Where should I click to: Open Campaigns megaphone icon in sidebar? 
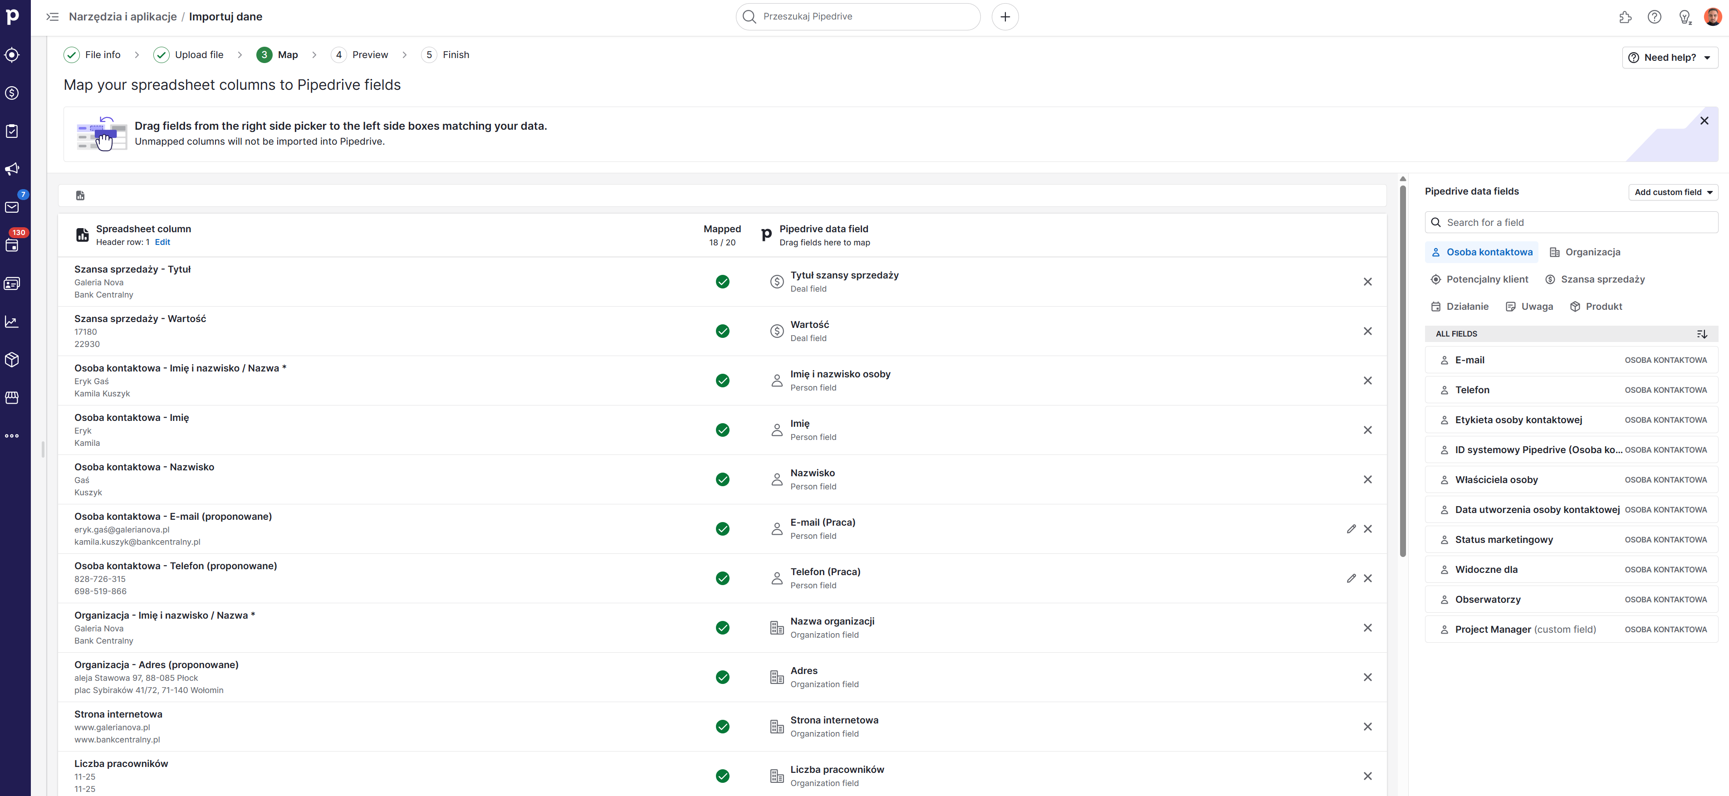[x=12, y=169]
